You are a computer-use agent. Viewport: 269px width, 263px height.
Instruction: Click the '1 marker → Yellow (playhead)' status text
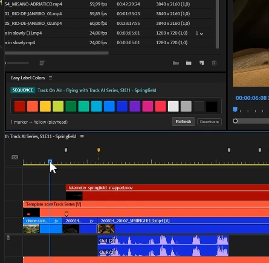(39, 122)
